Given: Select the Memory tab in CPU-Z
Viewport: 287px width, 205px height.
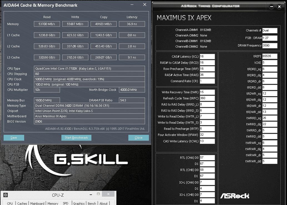Looking at the screenshot, I should 53,203.
